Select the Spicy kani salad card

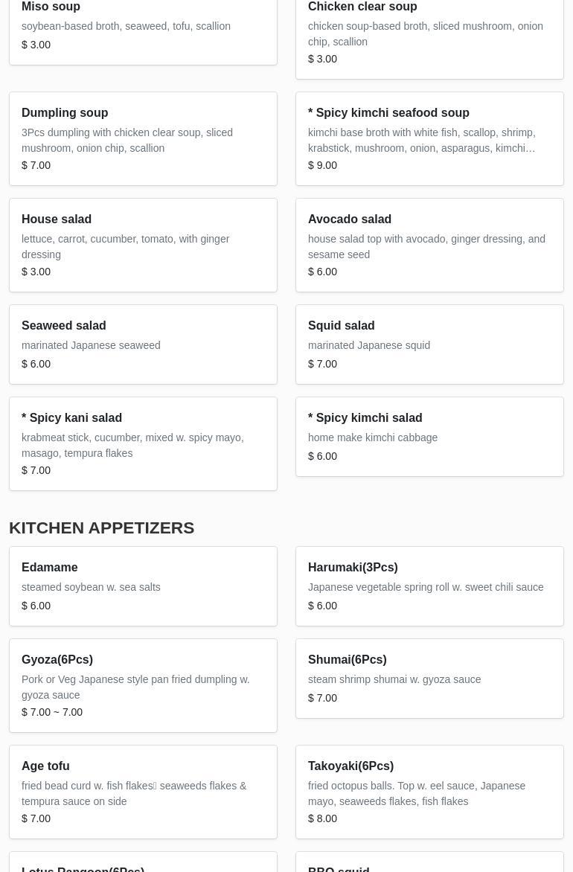tap(143, 443)
